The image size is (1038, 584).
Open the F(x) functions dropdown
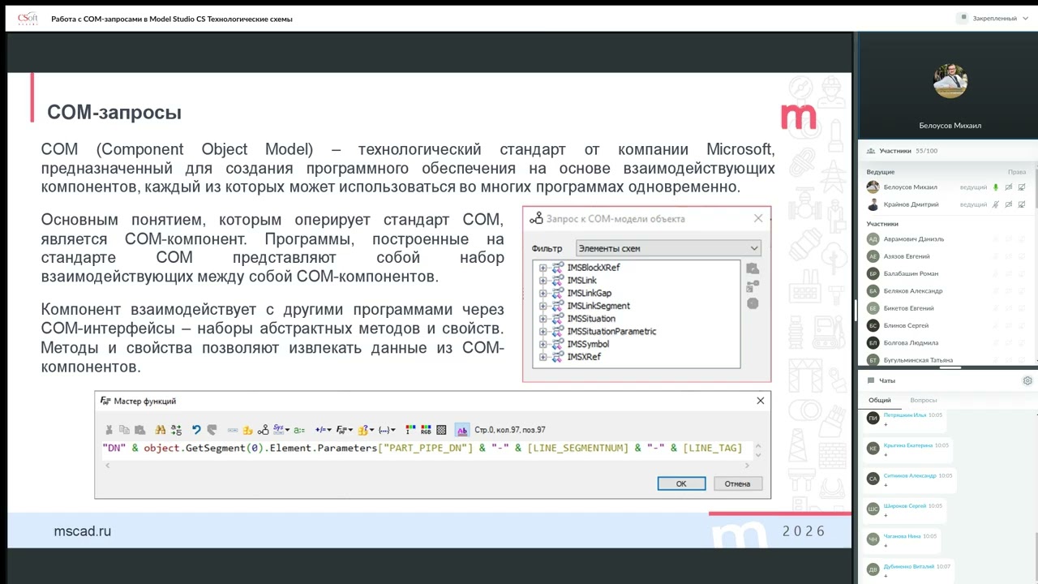(x=344, y=430)
